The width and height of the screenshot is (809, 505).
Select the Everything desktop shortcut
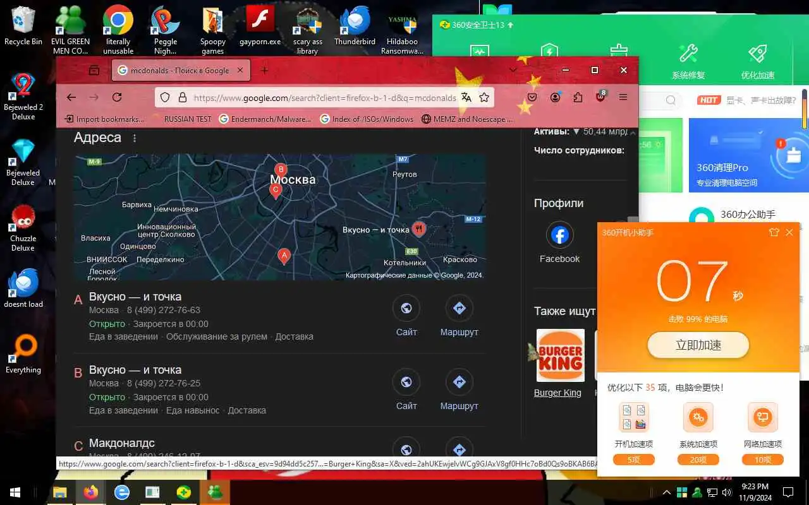tap(23, 355)
